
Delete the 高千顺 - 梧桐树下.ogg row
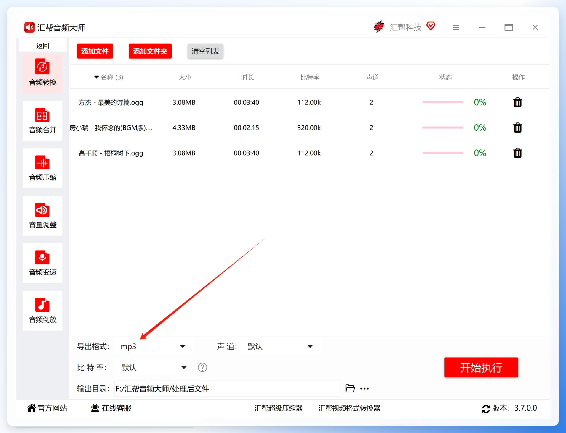(x=517, y=153)
